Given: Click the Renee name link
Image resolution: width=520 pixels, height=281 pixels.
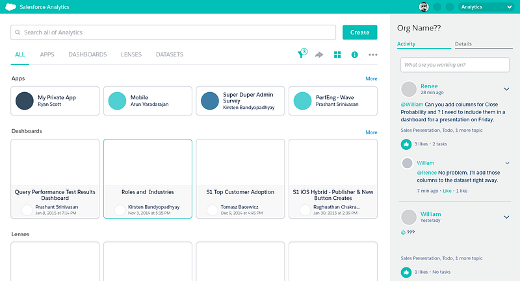Looking at the screenshot, I should [x=429, y=86].
